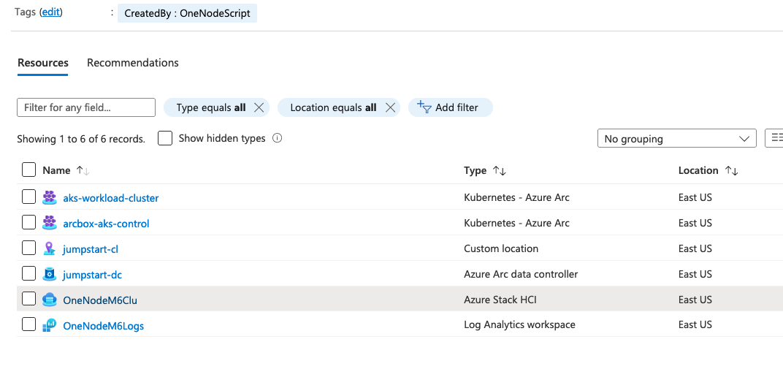Click Kubernetes - Azure Arc in aks-workload-cluster row
Image resolution: width=783 pixels, height=369 pixels.
(x=516, y=197)
